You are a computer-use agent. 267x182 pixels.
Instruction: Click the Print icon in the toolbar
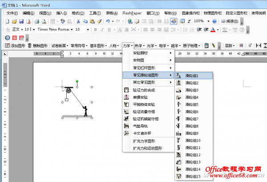(x=37, y=21)
